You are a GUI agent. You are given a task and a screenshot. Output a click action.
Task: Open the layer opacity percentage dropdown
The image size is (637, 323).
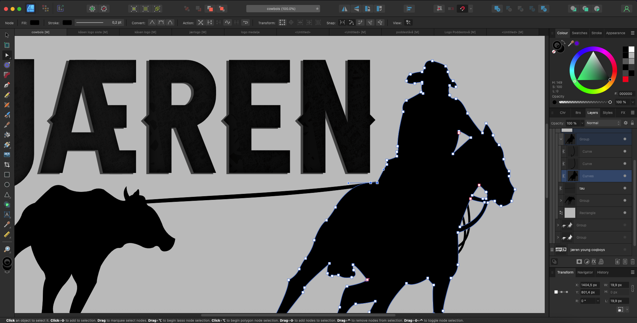(582, 123)
